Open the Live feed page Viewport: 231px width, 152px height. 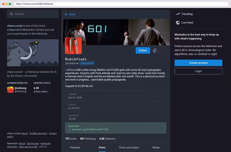tap(184, 23)
